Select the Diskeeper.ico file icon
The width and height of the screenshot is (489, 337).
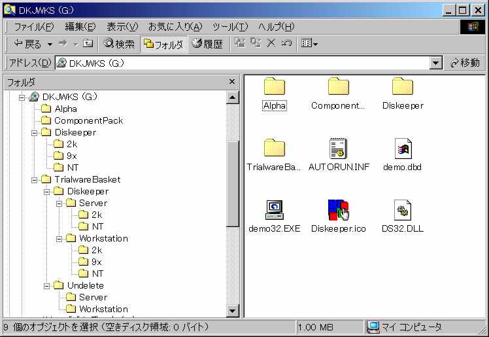(x=339, y=209)
